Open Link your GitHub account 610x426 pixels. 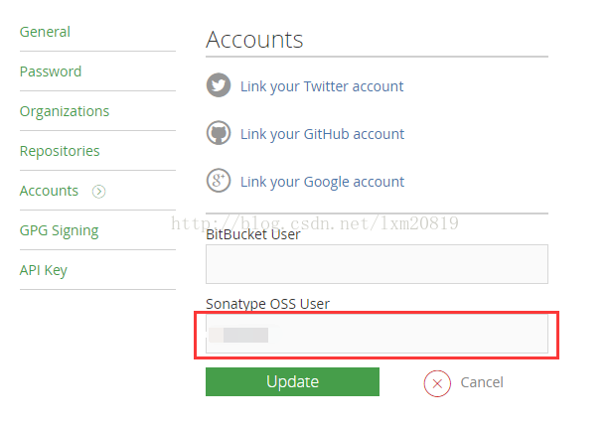322,134
